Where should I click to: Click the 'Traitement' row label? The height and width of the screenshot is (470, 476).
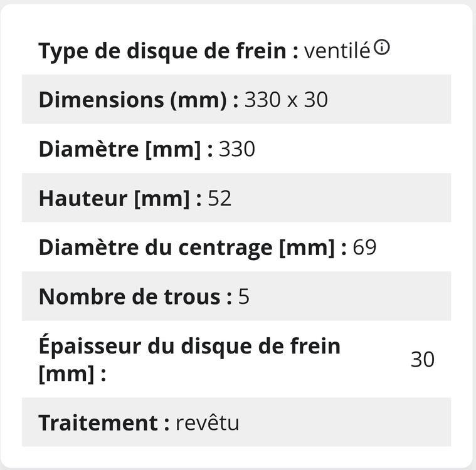tap(104, 422)
